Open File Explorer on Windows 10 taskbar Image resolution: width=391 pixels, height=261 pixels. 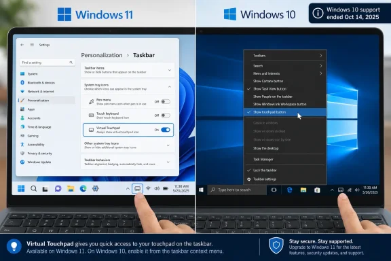[303, 190]
